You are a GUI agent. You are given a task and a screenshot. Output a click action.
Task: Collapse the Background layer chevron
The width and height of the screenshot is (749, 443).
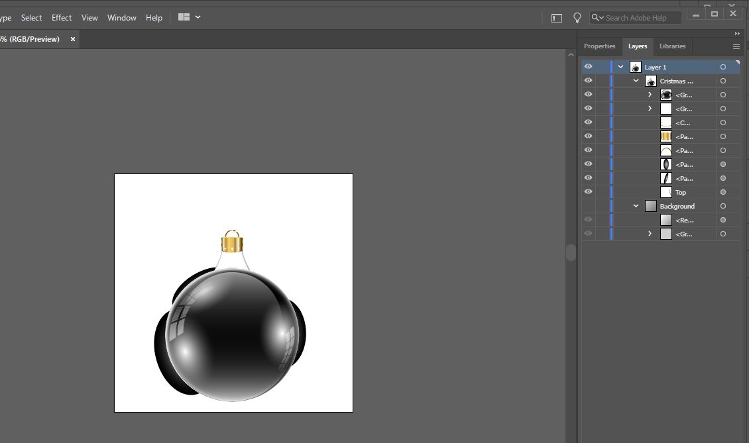point(635,205)
